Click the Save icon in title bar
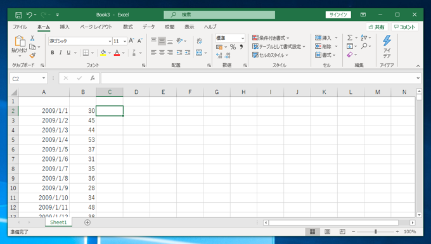 coord(18,15)
